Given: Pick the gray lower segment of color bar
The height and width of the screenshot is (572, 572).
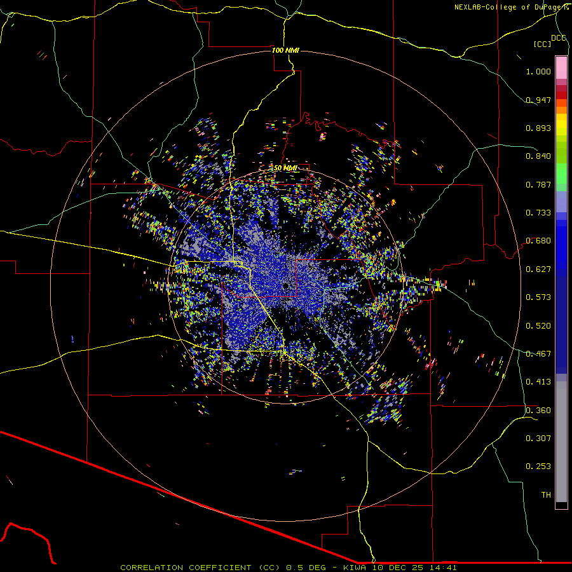Looking at the screenshot, I should pyautogui.click(x=561, y=442).
